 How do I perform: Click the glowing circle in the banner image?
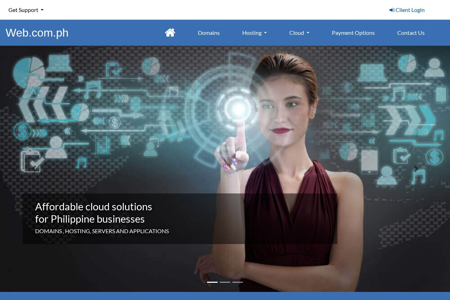[238, 109]
